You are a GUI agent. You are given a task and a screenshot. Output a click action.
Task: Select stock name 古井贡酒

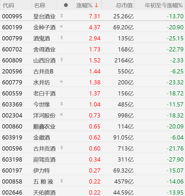(44, 149)
